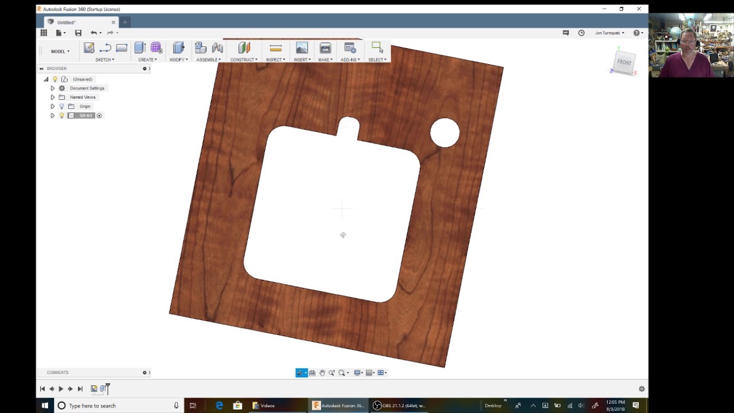Play the design timeline
The image size is (734, 413).
point(61,389)
